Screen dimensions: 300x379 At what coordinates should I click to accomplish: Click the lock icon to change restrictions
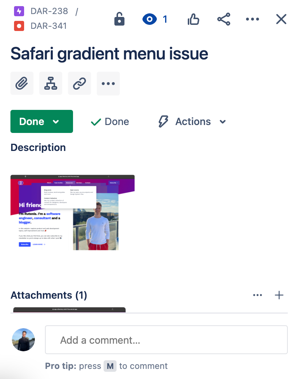click(119, 19)
